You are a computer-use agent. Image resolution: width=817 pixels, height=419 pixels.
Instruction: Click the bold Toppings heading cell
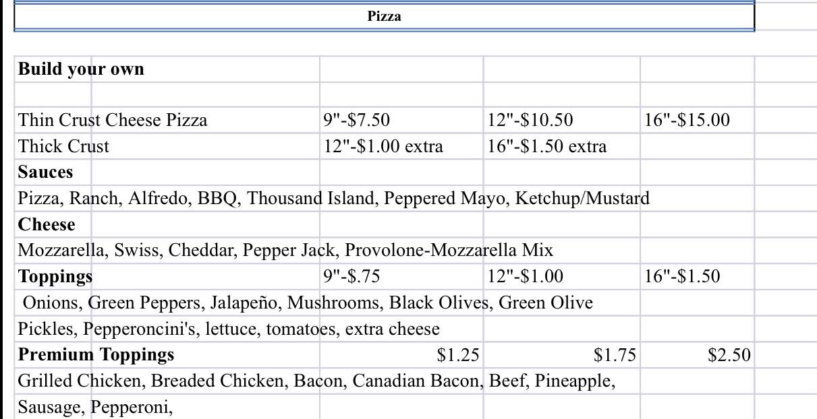[x=55, y=277]
